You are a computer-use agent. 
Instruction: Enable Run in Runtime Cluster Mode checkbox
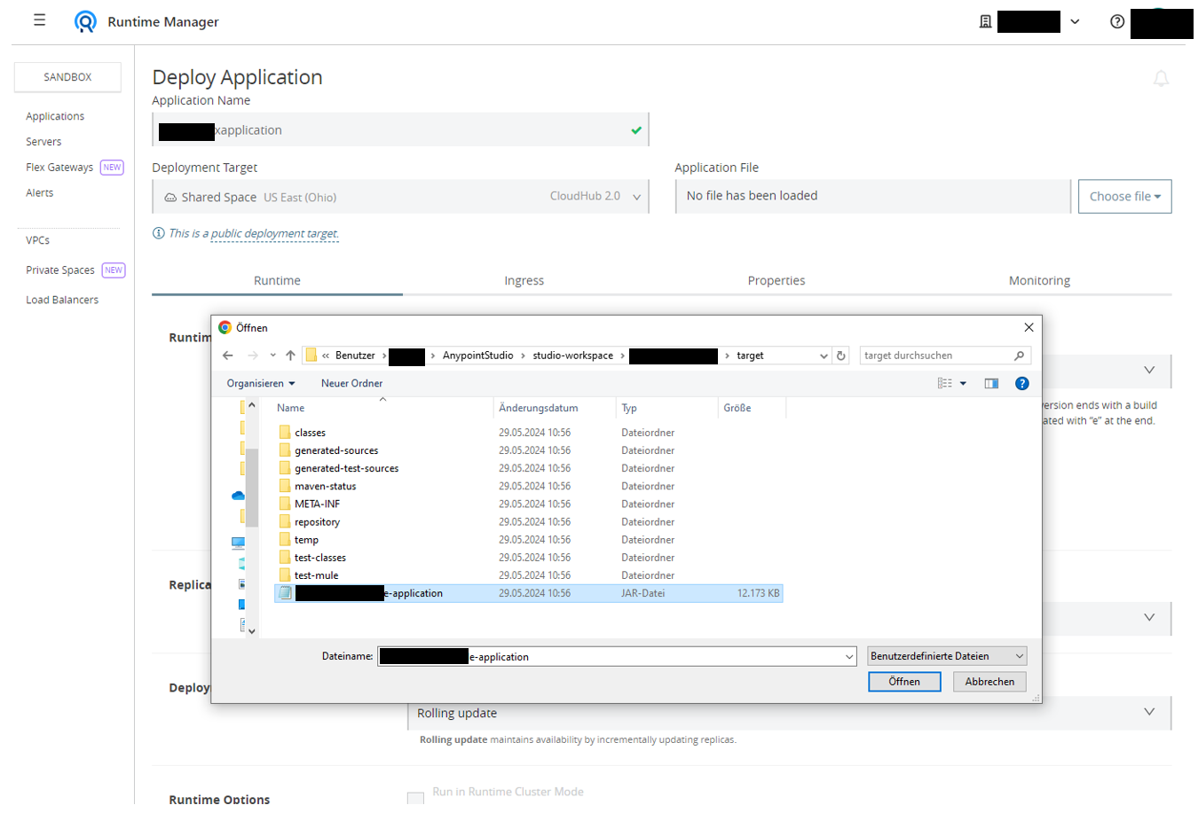tap(415, 798)
